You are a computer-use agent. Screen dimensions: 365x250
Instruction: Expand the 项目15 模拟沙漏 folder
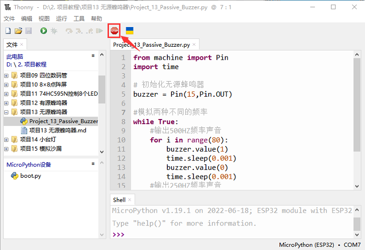(6, 149)
